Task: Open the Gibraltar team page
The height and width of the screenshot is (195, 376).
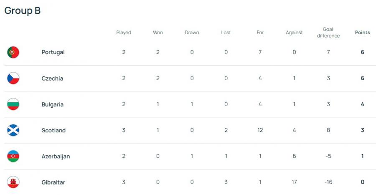Action: pos(53,182)
